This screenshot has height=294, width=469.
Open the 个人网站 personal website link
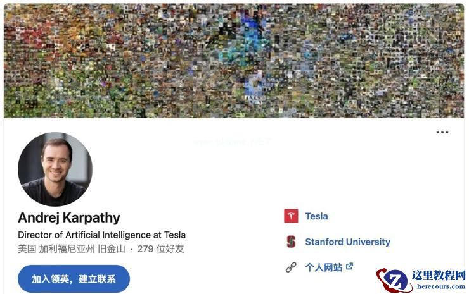click(324, 267)
